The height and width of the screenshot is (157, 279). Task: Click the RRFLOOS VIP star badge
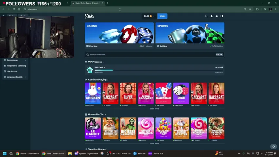click(x=90, y=70)
